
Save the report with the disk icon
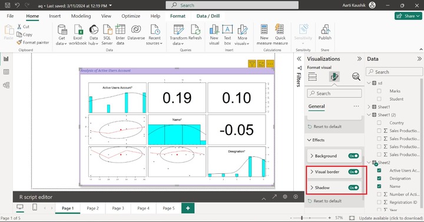click(x=7, y=5)
